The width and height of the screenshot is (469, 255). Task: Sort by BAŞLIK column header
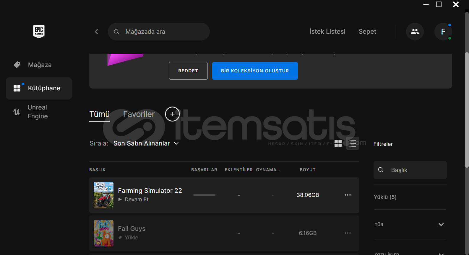coord(97,170)
